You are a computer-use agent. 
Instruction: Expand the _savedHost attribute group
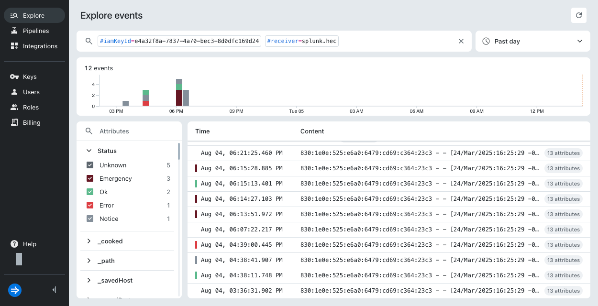tap(89, 280)
